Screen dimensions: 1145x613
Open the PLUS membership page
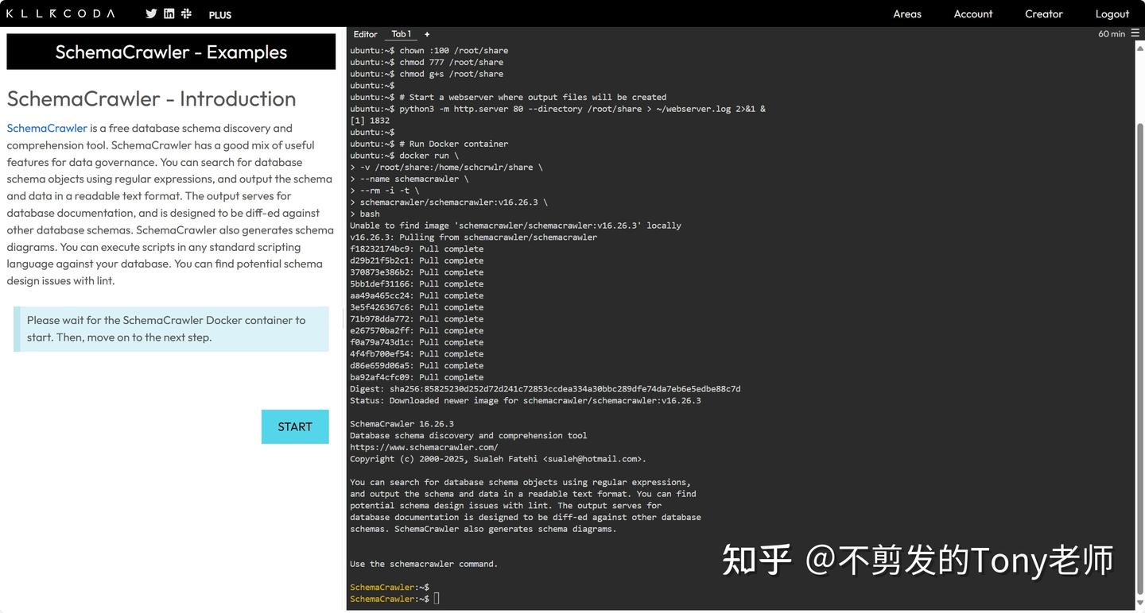pos(219,14)
